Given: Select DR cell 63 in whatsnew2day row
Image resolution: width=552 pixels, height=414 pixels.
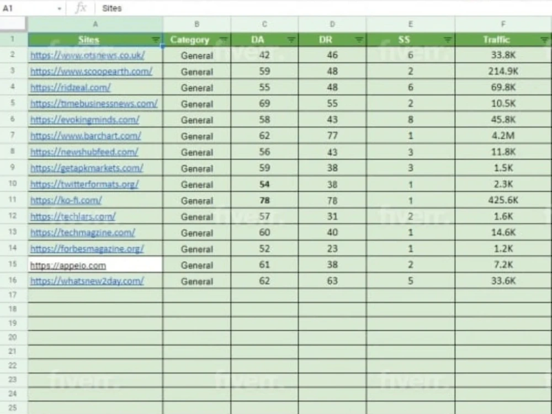Looking at the screenshot, I should click(332, 282).
